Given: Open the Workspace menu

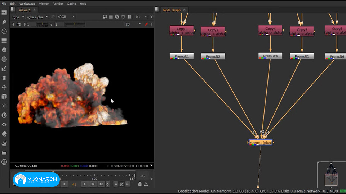Looking at the screenshot, I should (27, 4).
